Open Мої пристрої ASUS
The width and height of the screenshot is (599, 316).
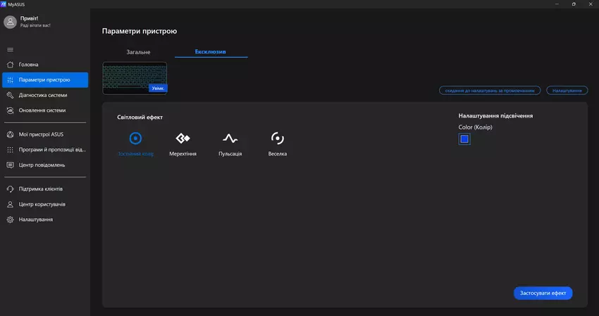coord(42,134)
